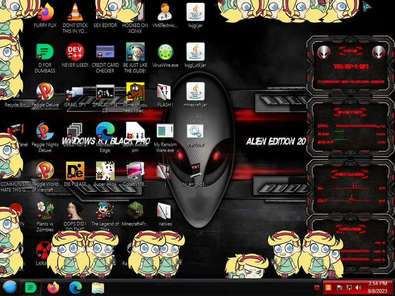
Task: Click the COMMUNISTS HATE THIS G... label
Action: click(x=15, y=187)
